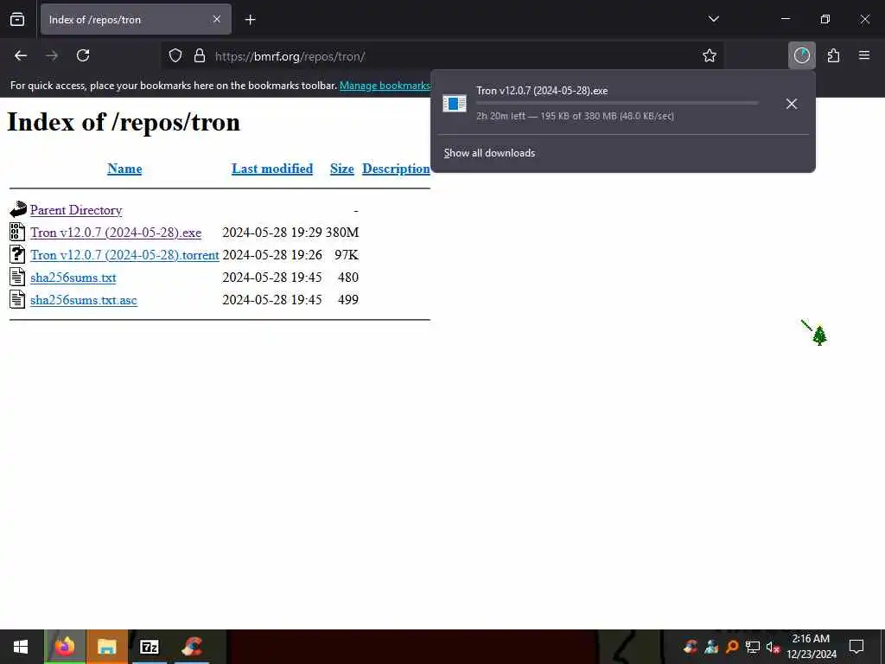Screen dimensions: 885x664
Task: Open tracking protection shield icon
Action: pos(175,56)
